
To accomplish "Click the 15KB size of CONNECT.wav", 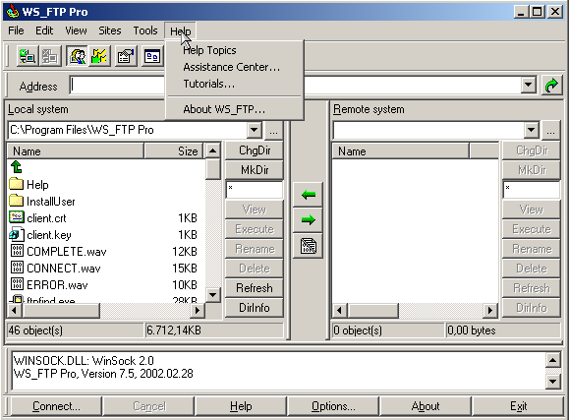I will pyautogui.click(x=185, y=269).
